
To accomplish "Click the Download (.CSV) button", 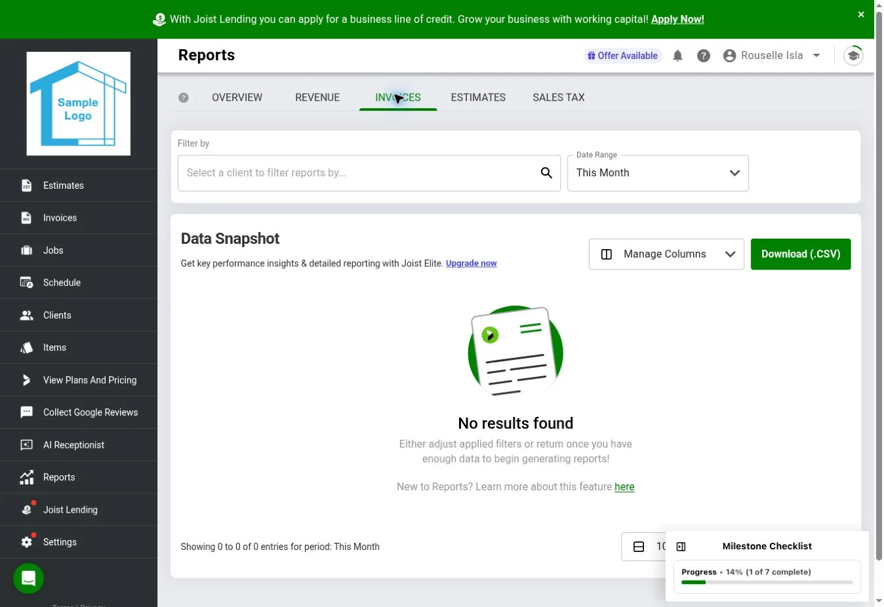I will pos(801,254).
